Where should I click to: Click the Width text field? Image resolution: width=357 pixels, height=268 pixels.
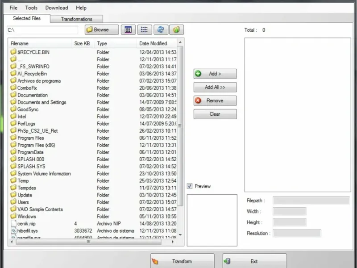coord(290,211)
